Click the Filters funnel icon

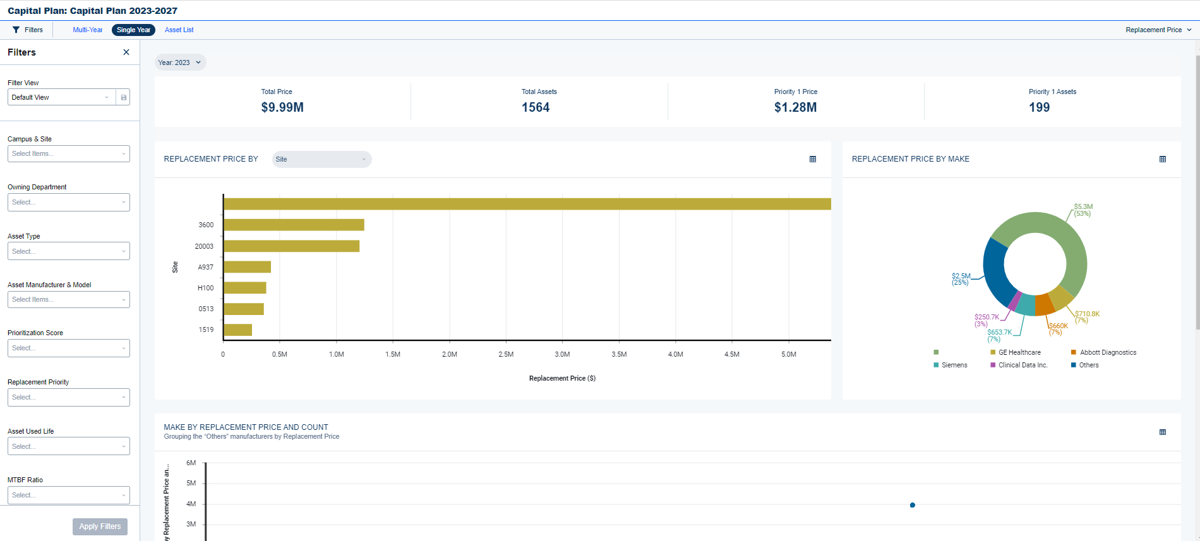pos(16,30)
